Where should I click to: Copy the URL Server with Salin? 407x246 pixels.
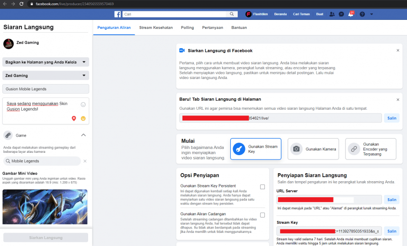tap(392, 200)
